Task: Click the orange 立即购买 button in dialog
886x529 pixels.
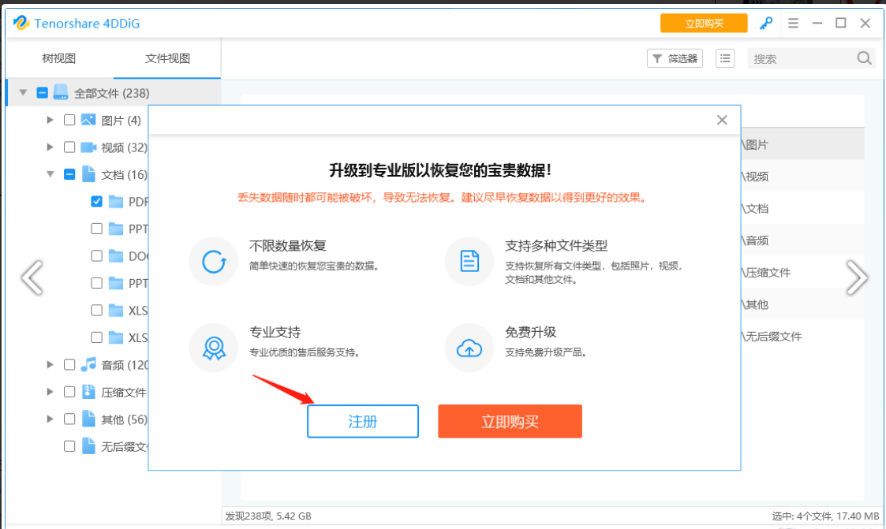Action: tap(510, 421)
